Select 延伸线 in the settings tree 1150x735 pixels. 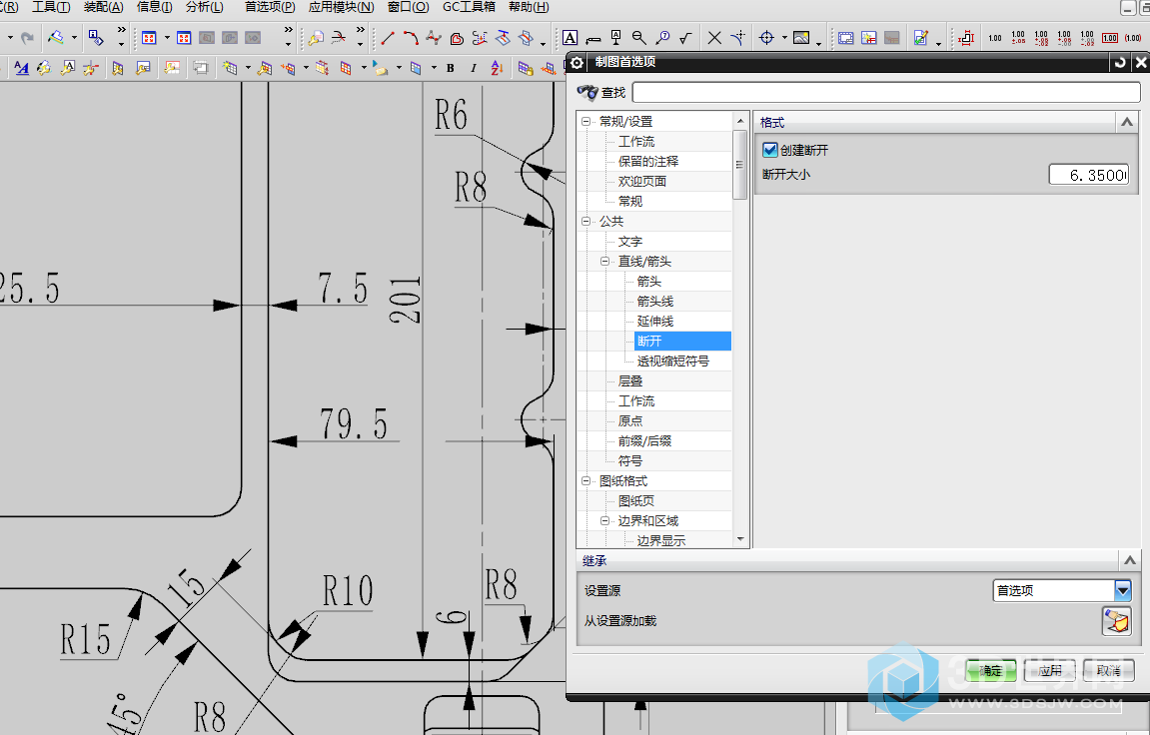655,321
